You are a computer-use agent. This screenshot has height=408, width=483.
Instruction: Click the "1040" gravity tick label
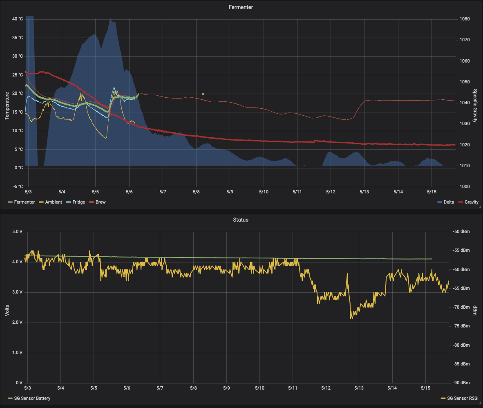[x=465, y=103]
